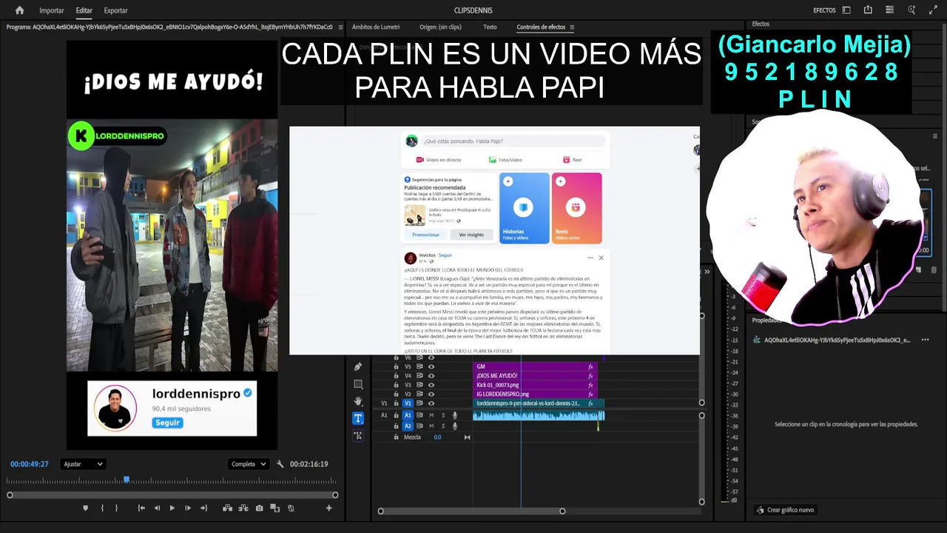Viewport: 947px width, 533px height.
Task: Jump to the Out point
Action: click(x=203, y=508)
